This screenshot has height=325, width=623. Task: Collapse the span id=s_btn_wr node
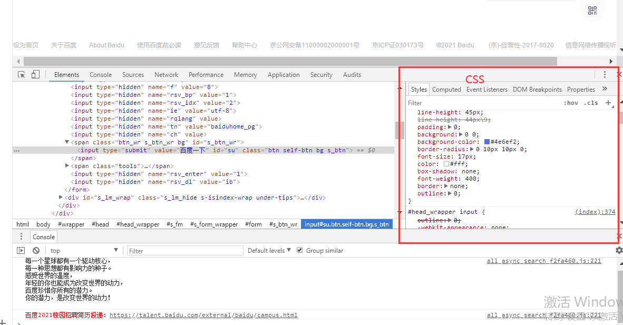[x=67, y=142]
